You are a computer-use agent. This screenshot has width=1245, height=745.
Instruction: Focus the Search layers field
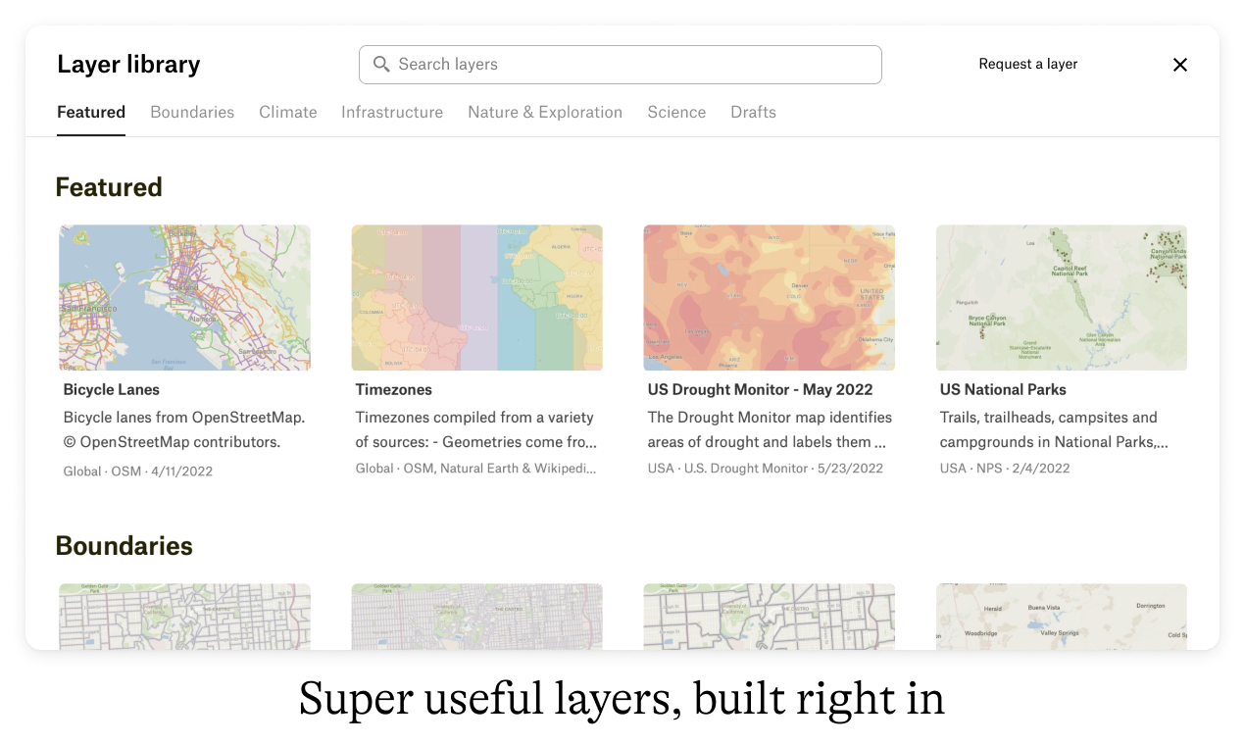(621, 65)
